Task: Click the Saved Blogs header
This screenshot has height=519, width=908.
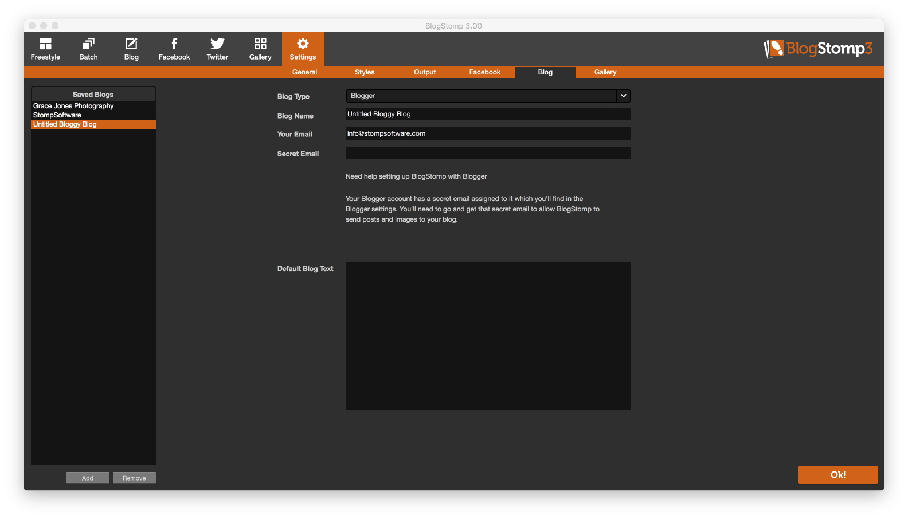Action: point(93,95)
